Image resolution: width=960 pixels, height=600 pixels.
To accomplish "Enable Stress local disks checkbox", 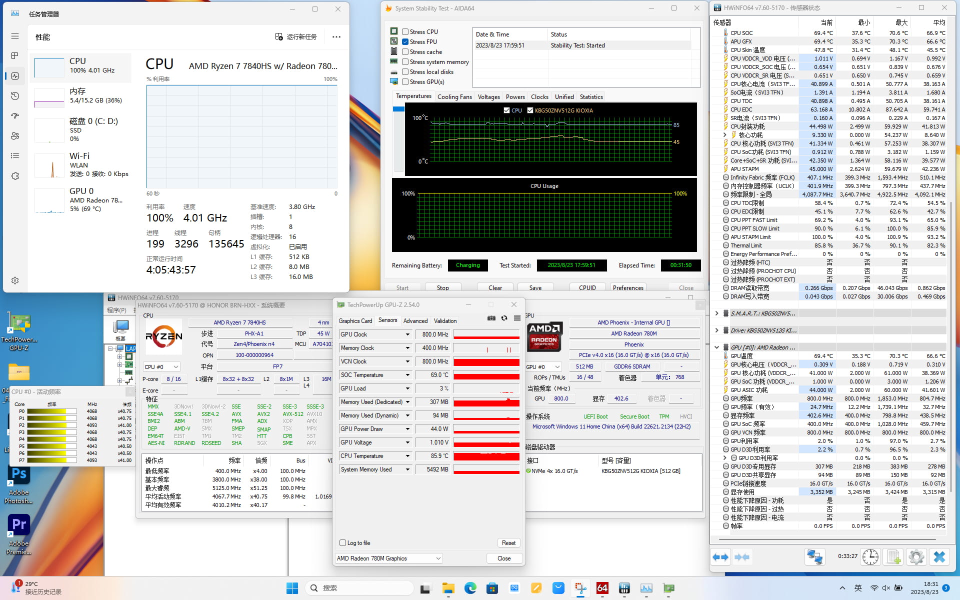I will point(405,71).
